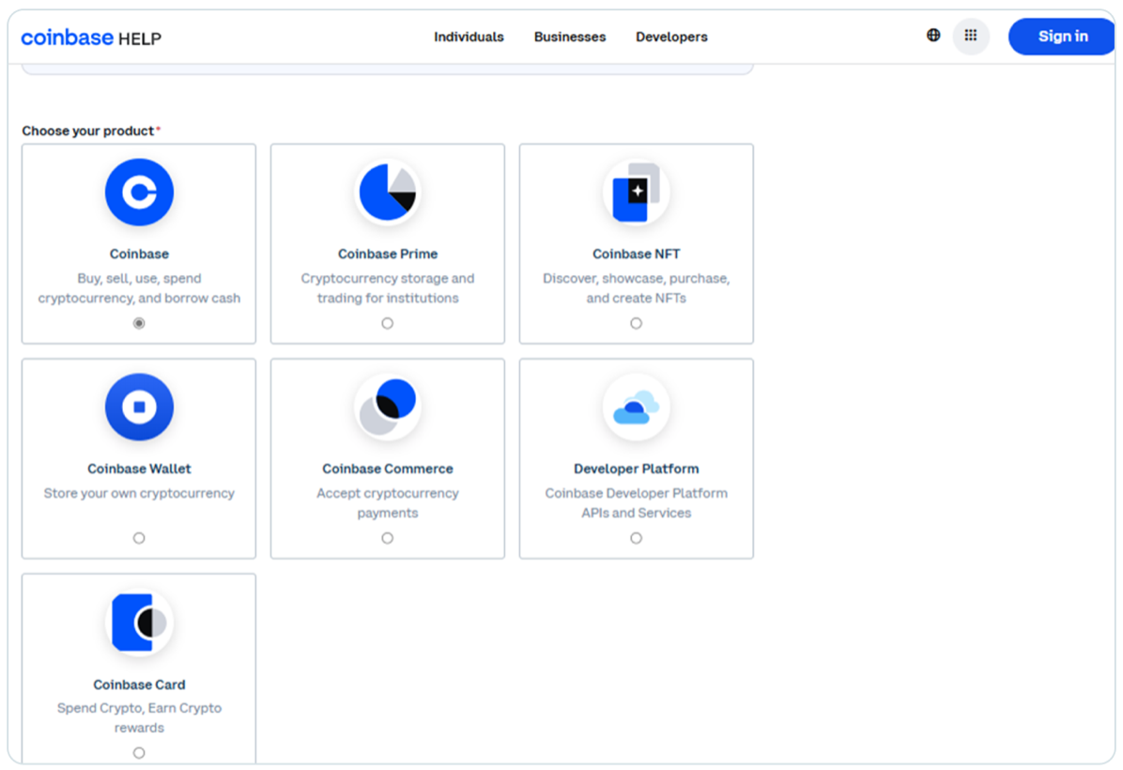This screenshot has width=1123, height=770.
Task: Click the Coinbase Prime pie chart icon
Action: click(x=388, y=192)
